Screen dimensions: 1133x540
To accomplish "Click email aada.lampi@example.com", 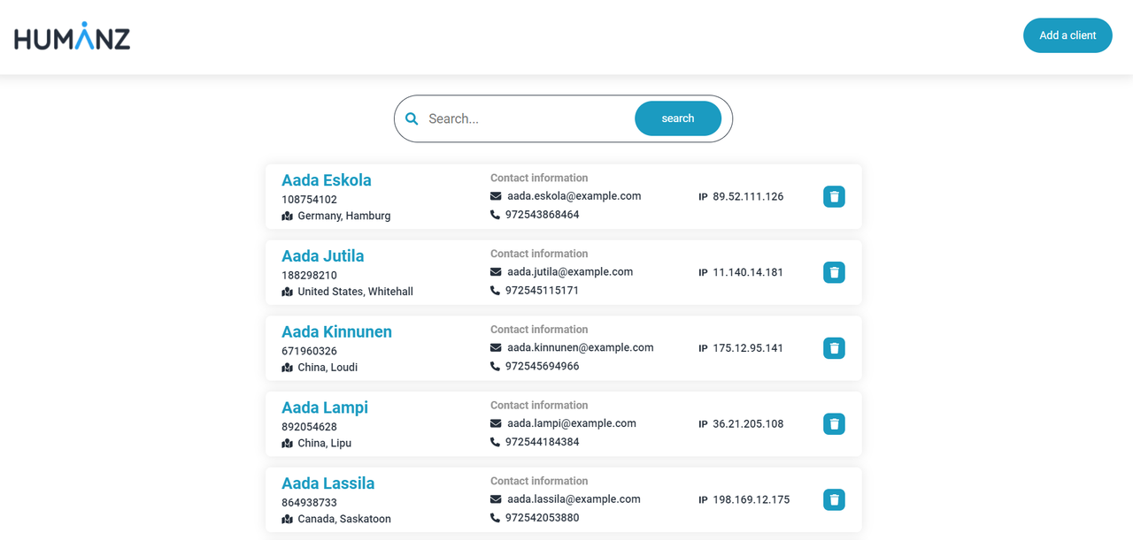I will [x=572, y=423].
